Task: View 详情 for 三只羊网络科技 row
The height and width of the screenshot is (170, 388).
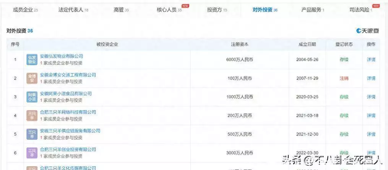Action: [x=371, y=115]
